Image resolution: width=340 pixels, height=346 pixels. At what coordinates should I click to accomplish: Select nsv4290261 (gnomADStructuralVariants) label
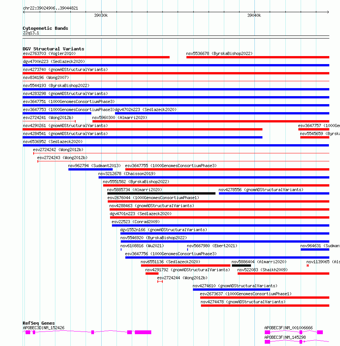[65, 126]
